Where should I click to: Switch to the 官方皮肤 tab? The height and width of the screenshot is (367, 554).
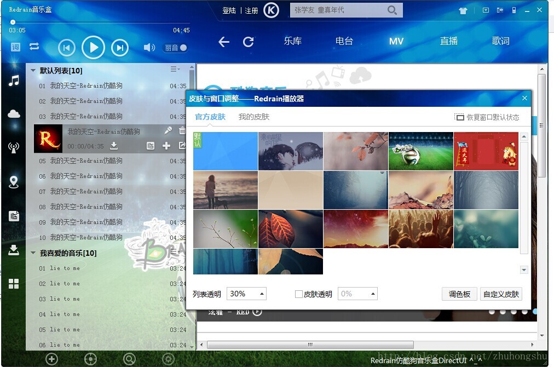click(210, 117)
